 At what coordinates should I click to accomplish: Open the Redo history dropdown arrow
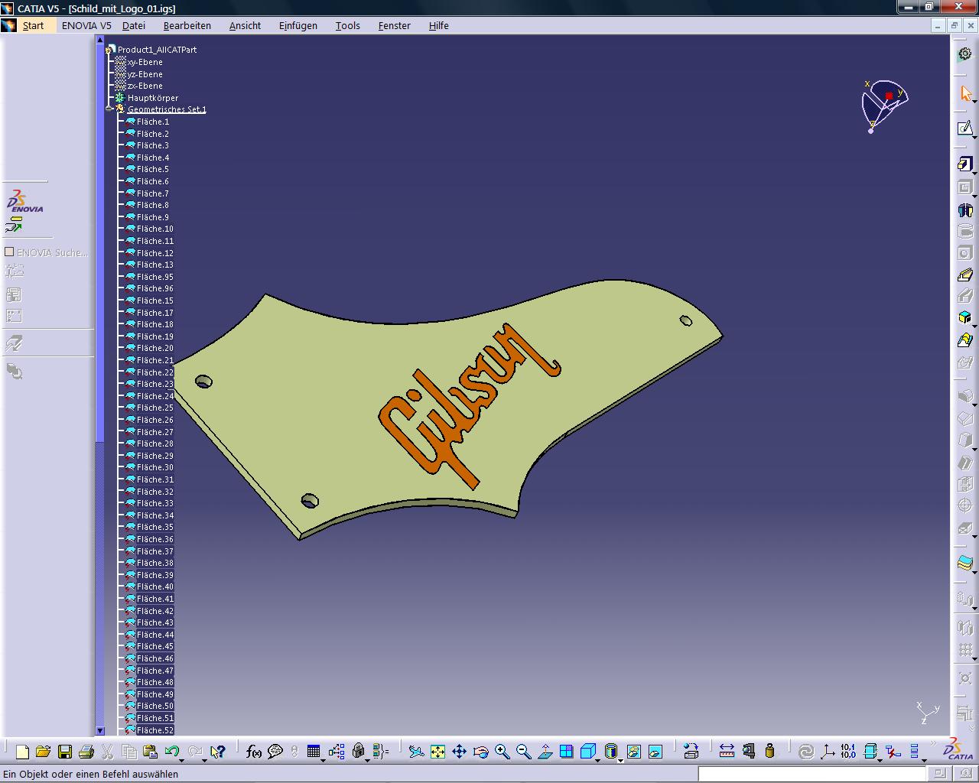coord(204,759)
